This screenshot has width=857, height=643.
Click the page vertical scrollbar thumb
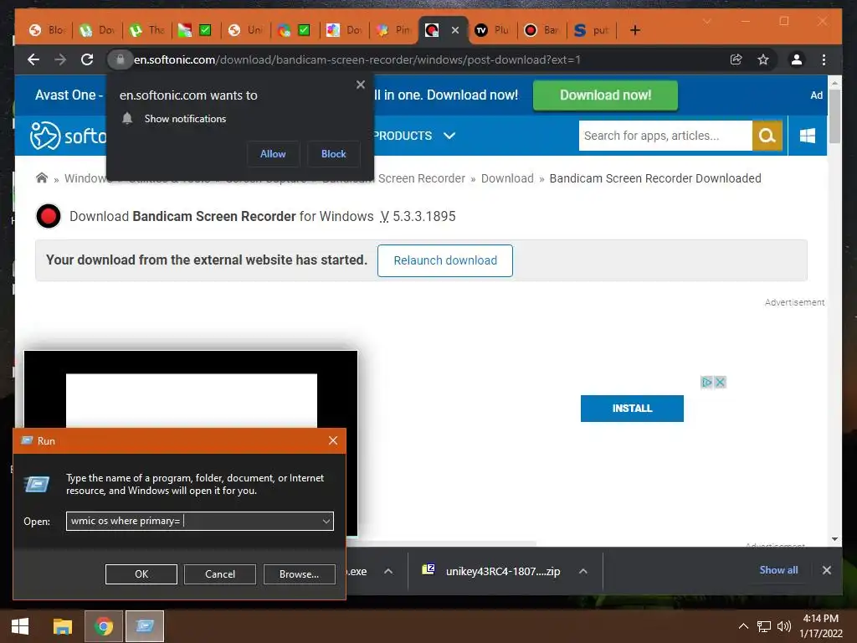[834, 116]
